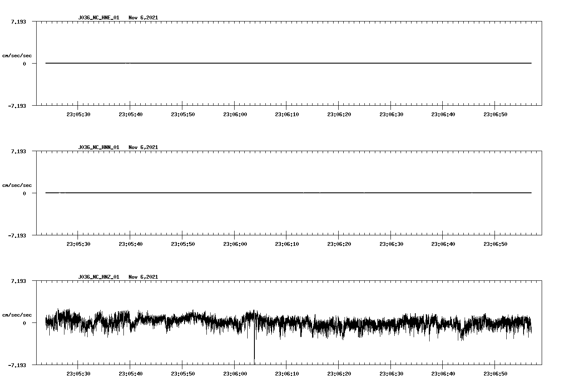
Task: Click the flat HNN waveform trace line
Action: pos(289,193)
